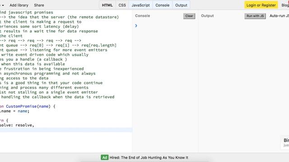
Task: Open the Hired job hunting ad link
Action: [149, 157]
